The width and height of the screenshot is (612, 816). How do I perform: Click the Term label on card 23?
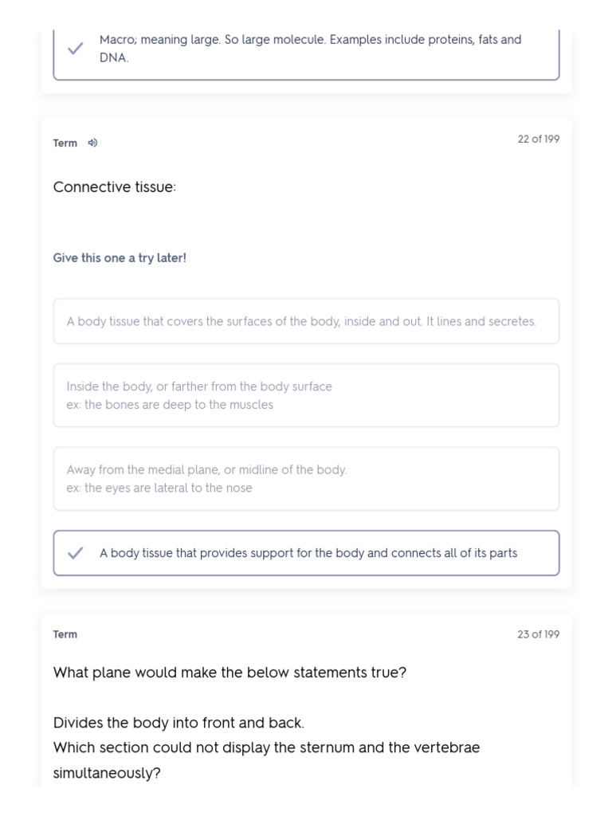pyautogui.click(x=65, y=635)
